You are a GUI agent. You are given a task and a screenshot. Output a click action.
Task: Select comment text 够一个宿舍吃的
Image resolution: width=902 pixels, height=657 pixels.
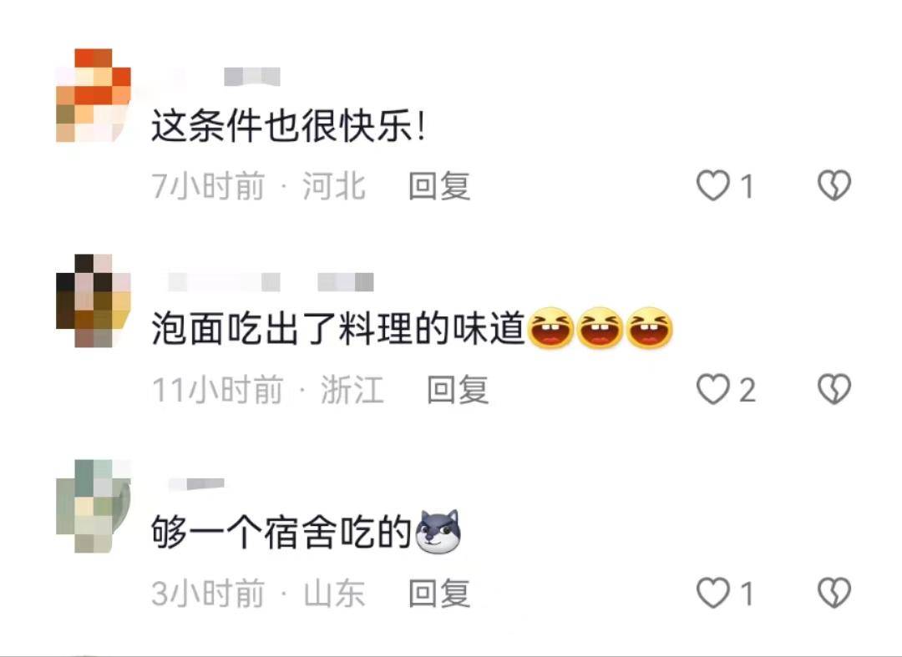point(282,533)
